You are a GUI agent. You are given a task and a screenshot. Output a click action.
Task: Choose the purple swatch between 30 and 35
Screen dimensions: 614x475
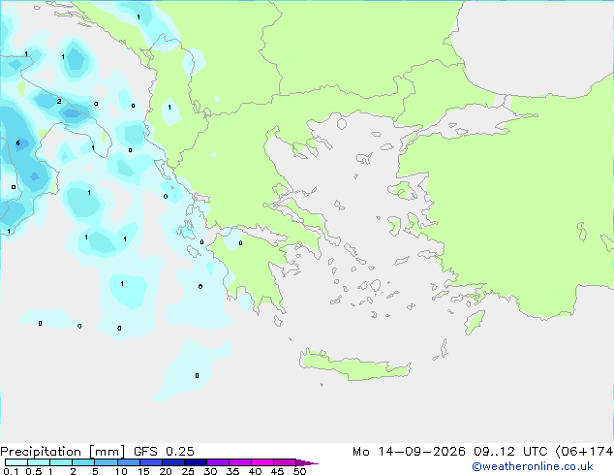pyautogui.click(x=218, y=462)
